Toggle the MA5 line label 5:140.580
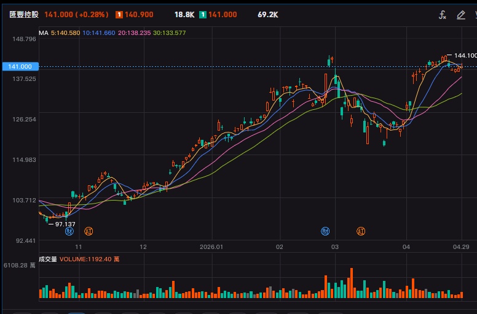The width and height of the screenshot is (477, 314). [66, 33]
